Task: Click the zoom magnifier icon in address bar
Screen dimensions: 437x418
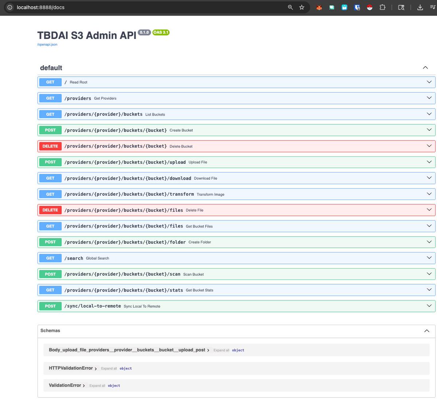Action: coord(290,7)
